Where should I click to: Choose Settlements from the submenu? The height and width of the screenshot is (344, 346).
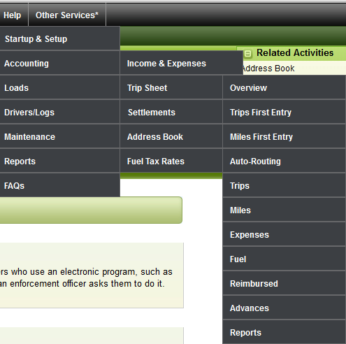(171, 112)
